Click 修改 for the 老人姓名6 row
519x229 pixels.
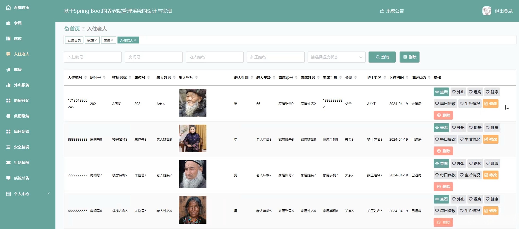click(491, 211)
